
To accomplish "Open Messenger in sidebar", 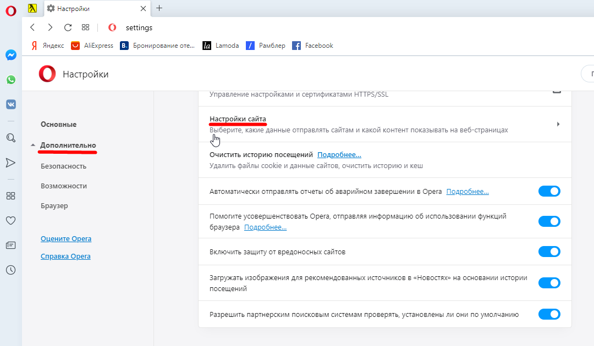I will click(11, 55).
